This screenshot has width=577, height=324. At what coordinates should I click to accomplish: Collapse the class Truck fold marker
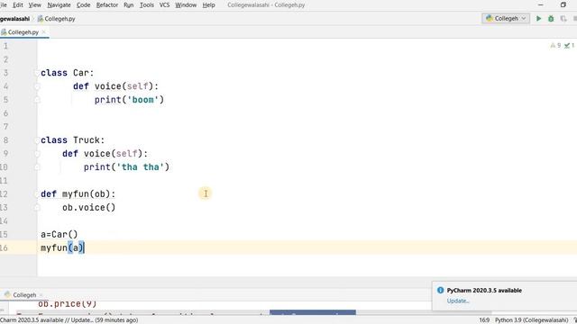(x=37, y=140)
